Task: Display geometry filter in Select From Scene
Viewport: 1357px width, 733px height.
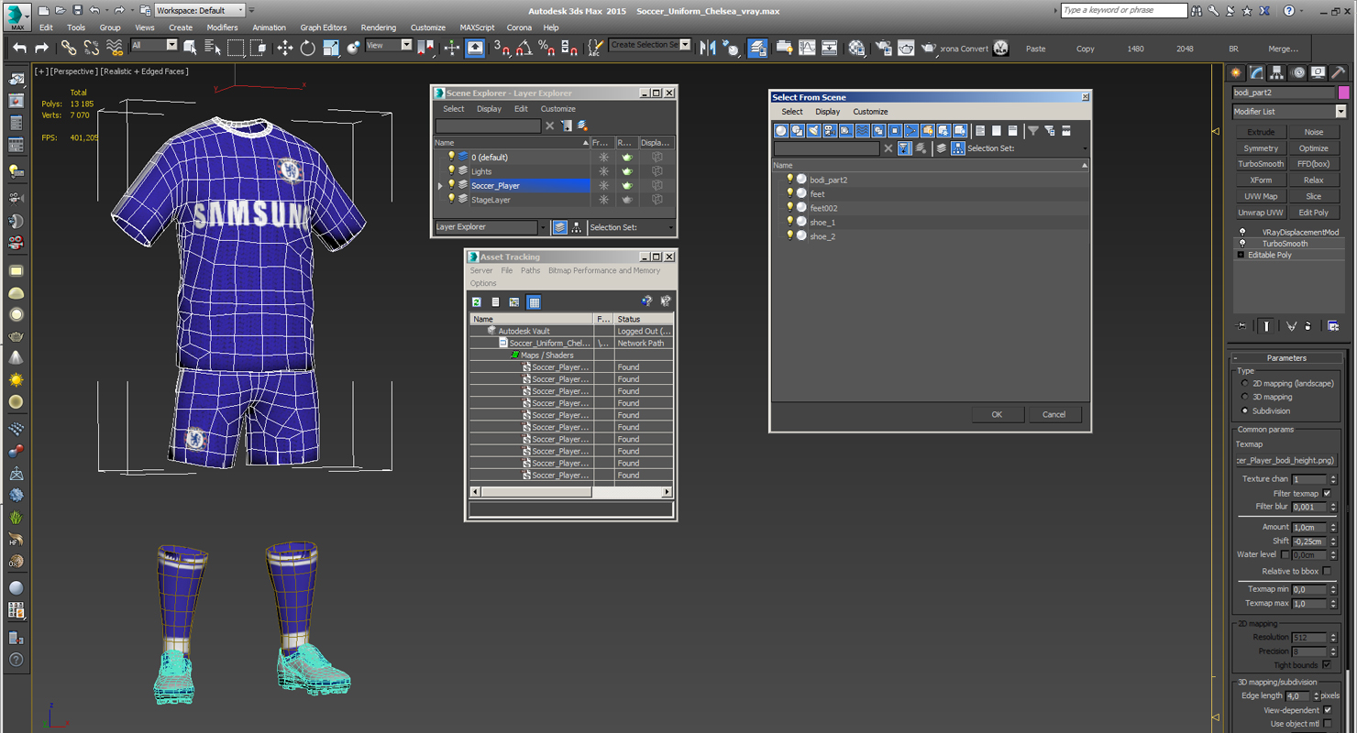Action: (781, 131)
